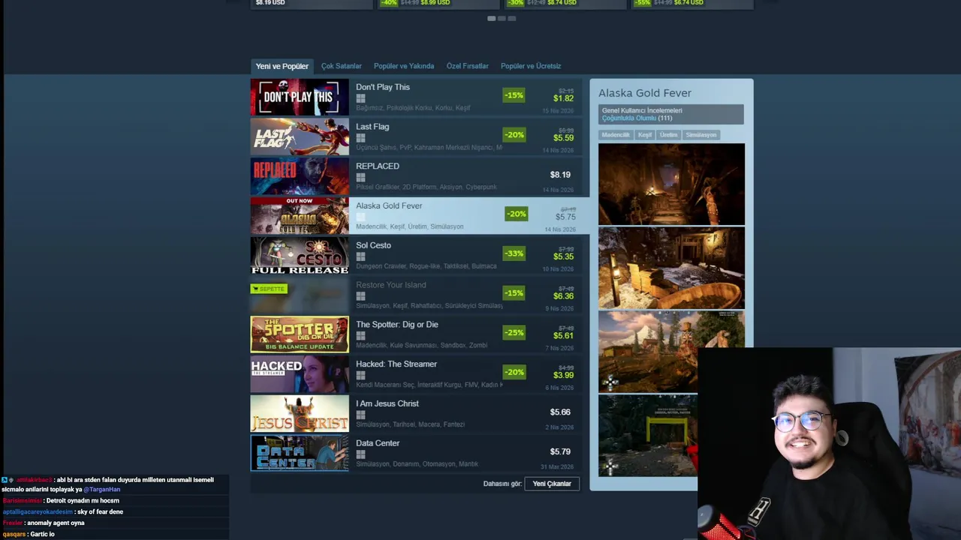Open REPLACED game thumbnail
Image resolution: width=961 pixels, height=540 pixels.
[300, 176]
